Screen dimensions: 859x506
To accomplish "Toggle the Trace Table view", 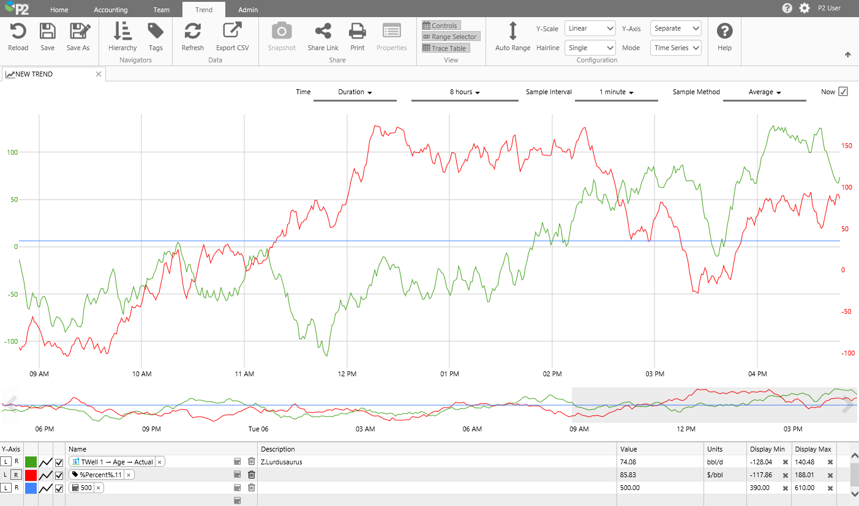I will click(x=445, y=48).
